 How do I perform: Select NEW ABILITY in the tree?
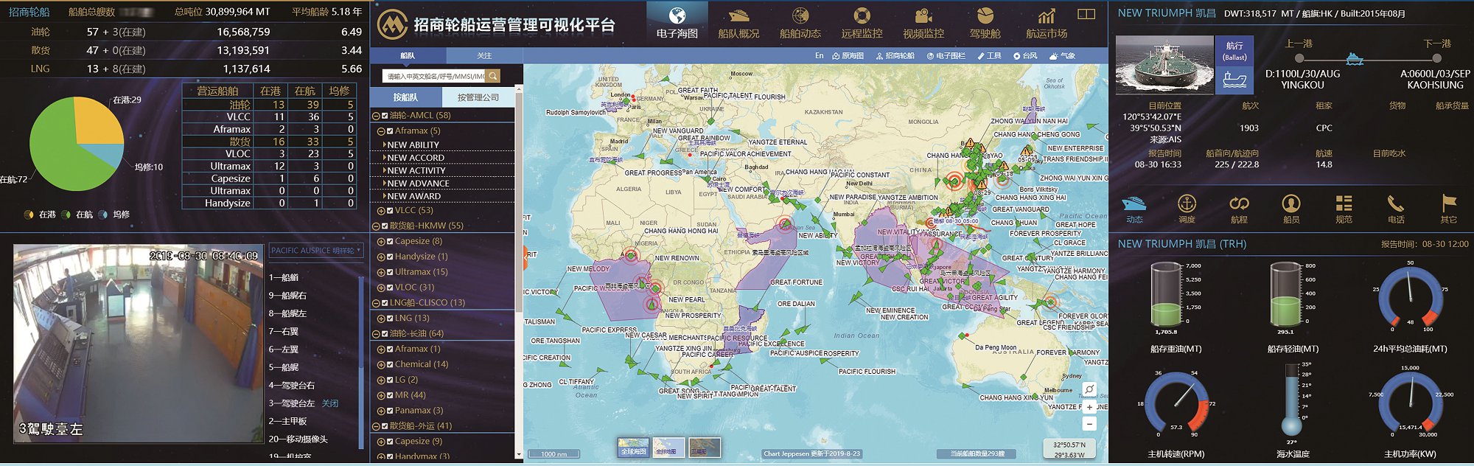[413, 145]
